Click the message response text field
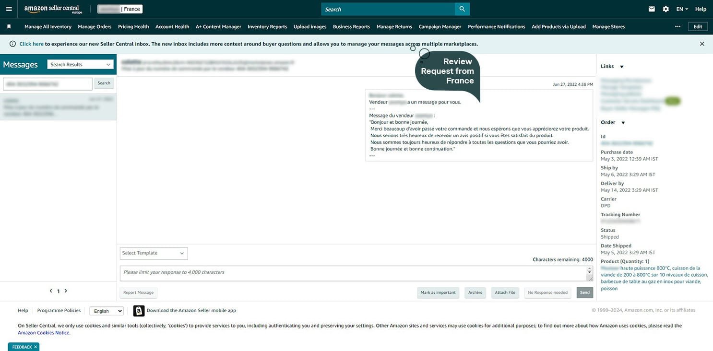The image size is (713, 351). [353, 273]
